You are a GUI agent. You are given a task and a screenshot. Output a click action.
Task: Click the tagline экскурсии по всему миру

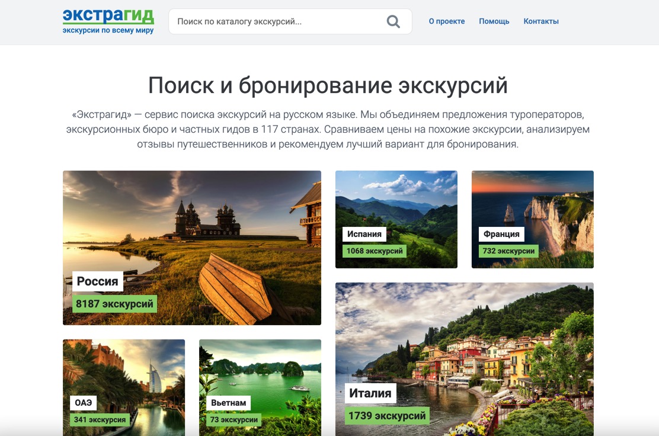[x=108, y=30]
